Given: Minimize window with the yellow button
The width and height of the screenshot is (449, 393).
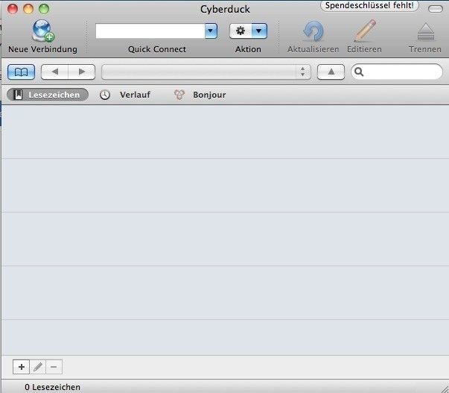Looking at the screenshot, I should (28, 9).
